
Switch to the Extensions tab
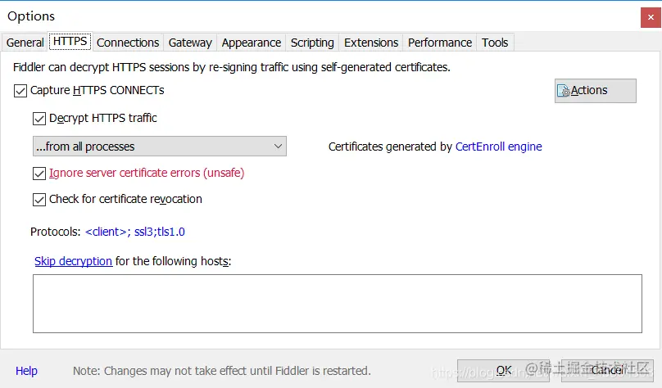click(371, 43)
